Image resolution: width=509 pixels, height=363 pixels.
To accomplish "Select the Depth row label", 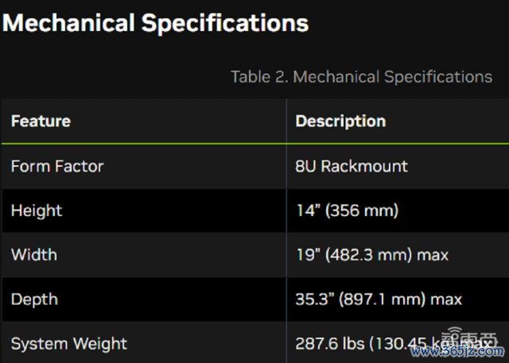I will pos(34,299).
